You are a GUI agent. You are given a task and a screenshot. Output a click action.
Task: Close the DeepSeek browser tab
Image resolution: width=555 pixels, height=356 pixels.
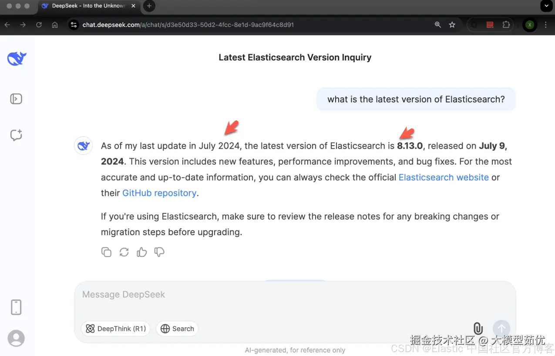click(133, 6)
